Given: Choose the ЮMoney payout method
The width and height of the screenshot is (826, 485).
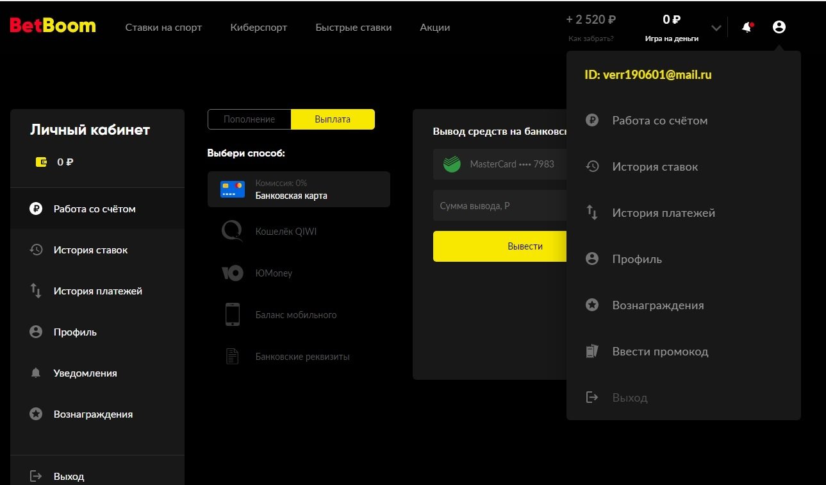Looking at the screenshot, I should coord(274,273).
